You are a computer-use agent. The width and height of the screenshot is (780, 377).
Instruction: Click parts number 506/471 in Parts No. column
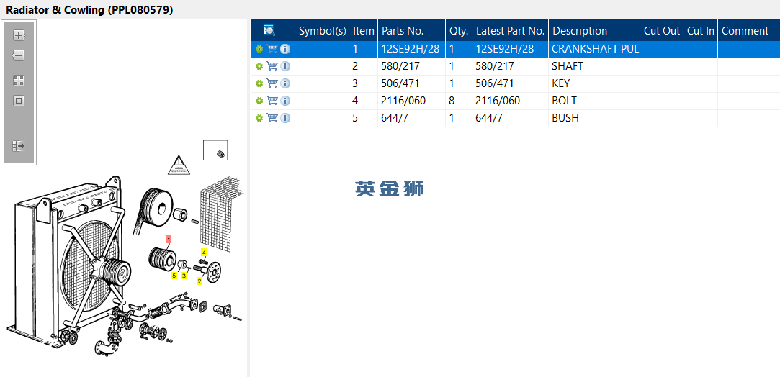click(x=400, y=83)
